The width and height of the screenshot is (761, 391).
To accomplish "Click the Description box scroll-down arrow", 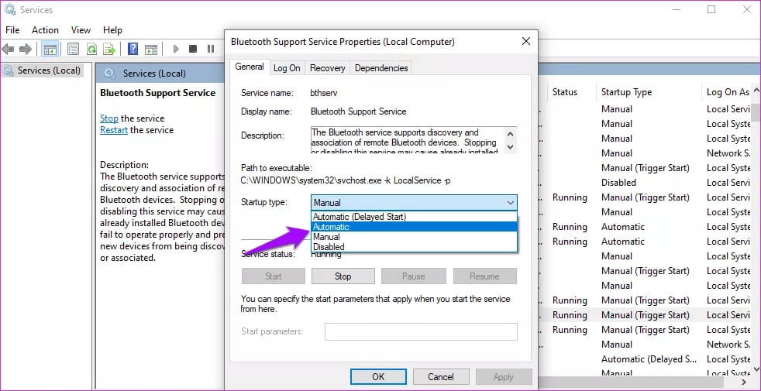I will [511, 146].
